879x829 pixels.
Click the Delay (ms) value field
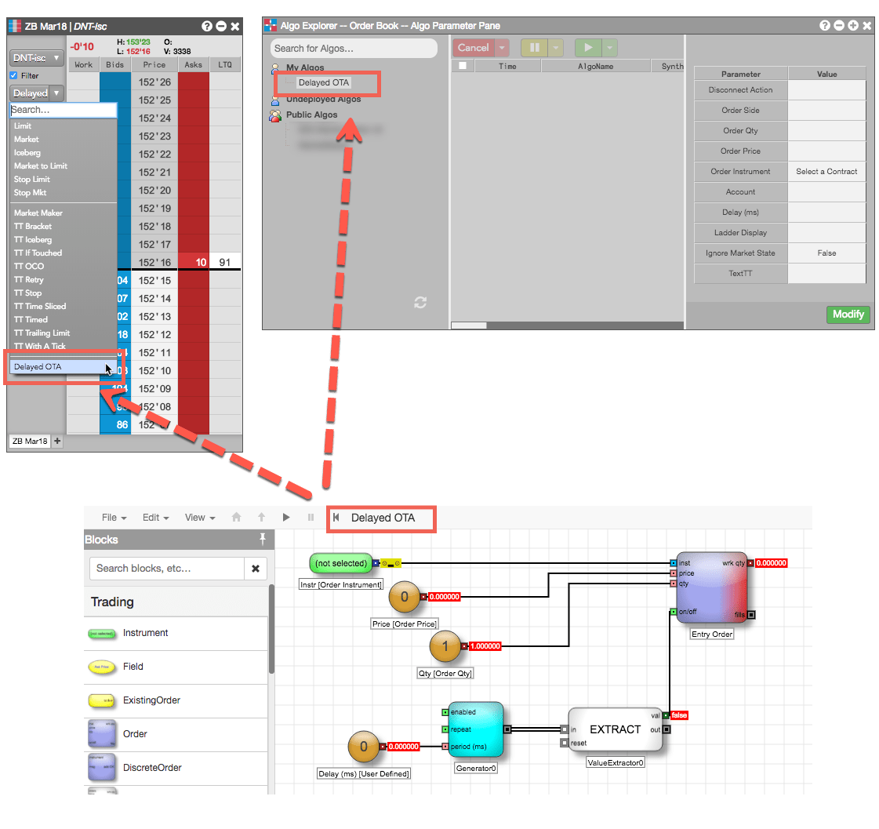[x=826, y=212]
